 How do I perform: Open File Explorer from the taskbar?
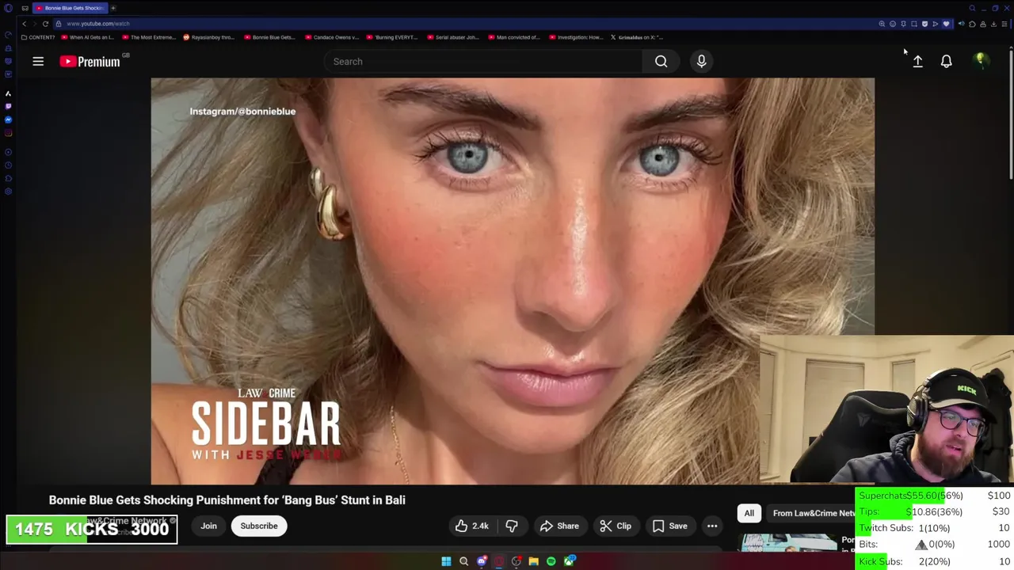pyautogui.click(x=533, y=561)
